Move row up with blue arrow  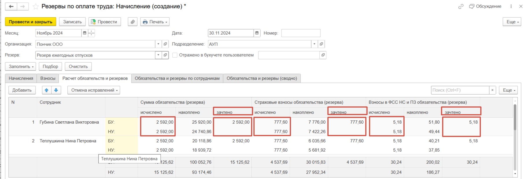tap(47, 90)
